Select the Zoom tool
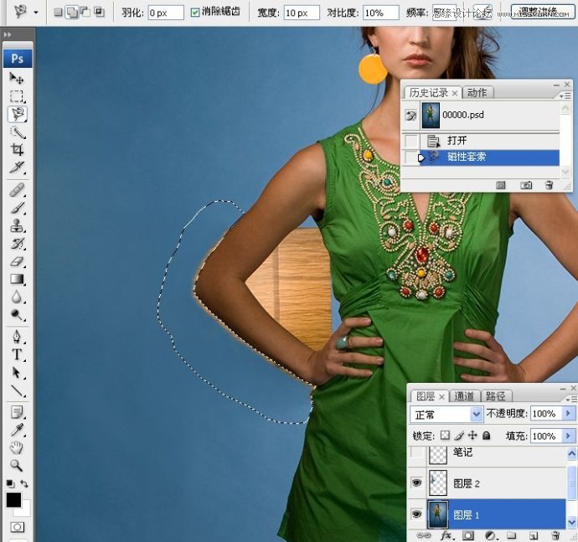Screen dimensions: 578x542 click(x=17, y=465)
